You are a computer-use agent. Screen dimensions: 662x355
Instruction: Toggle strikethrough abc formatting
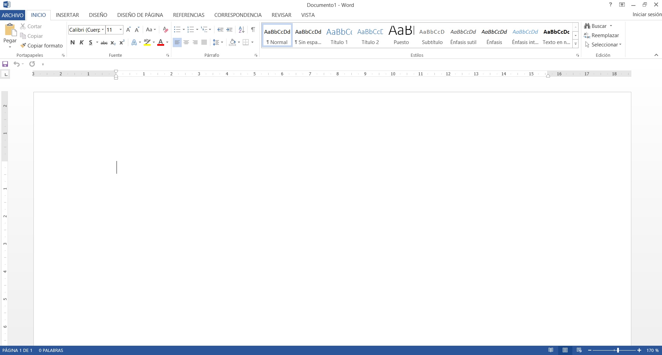coord(104,43)
